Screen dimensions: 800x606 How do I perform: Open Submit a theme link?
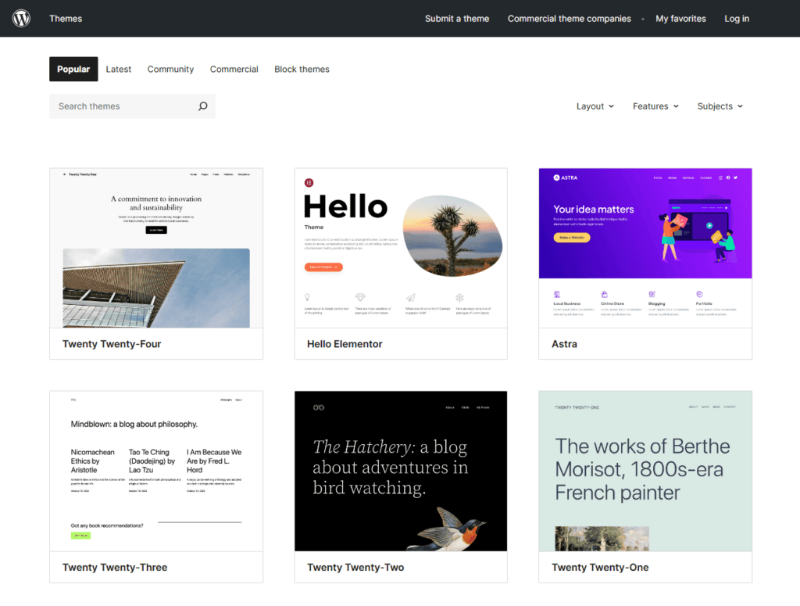tap(457, 19)
